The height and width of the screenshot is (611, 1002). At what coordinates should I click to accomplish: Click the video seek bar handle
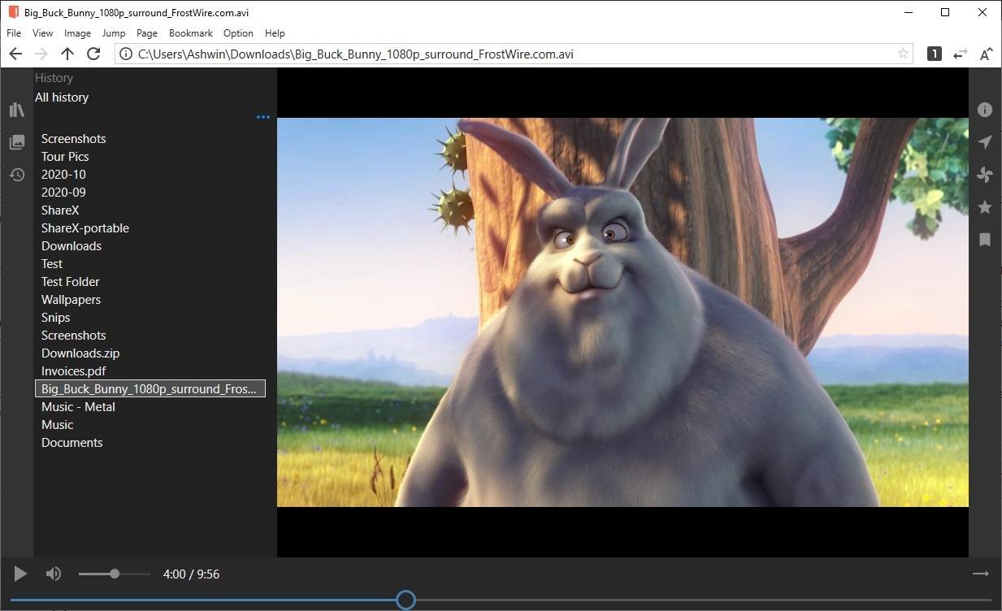coord(406,600)
